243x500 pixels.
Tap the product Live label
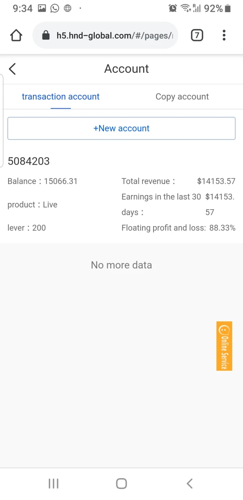[x=32, y=205]
